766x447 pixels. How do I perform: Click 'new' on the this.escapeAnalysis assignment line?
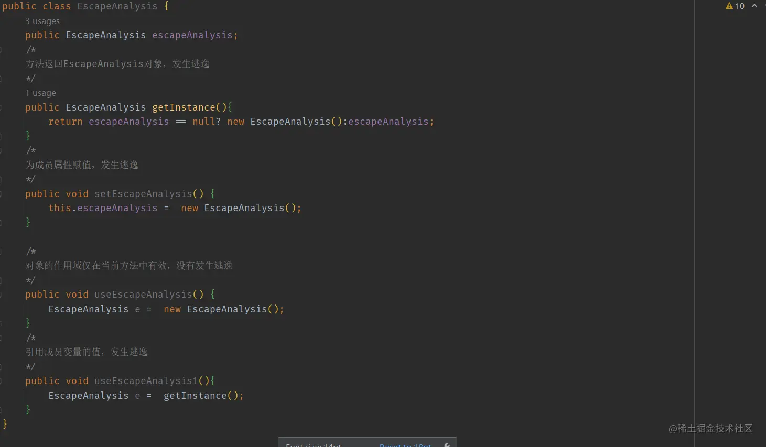click(x=190, y=208)
